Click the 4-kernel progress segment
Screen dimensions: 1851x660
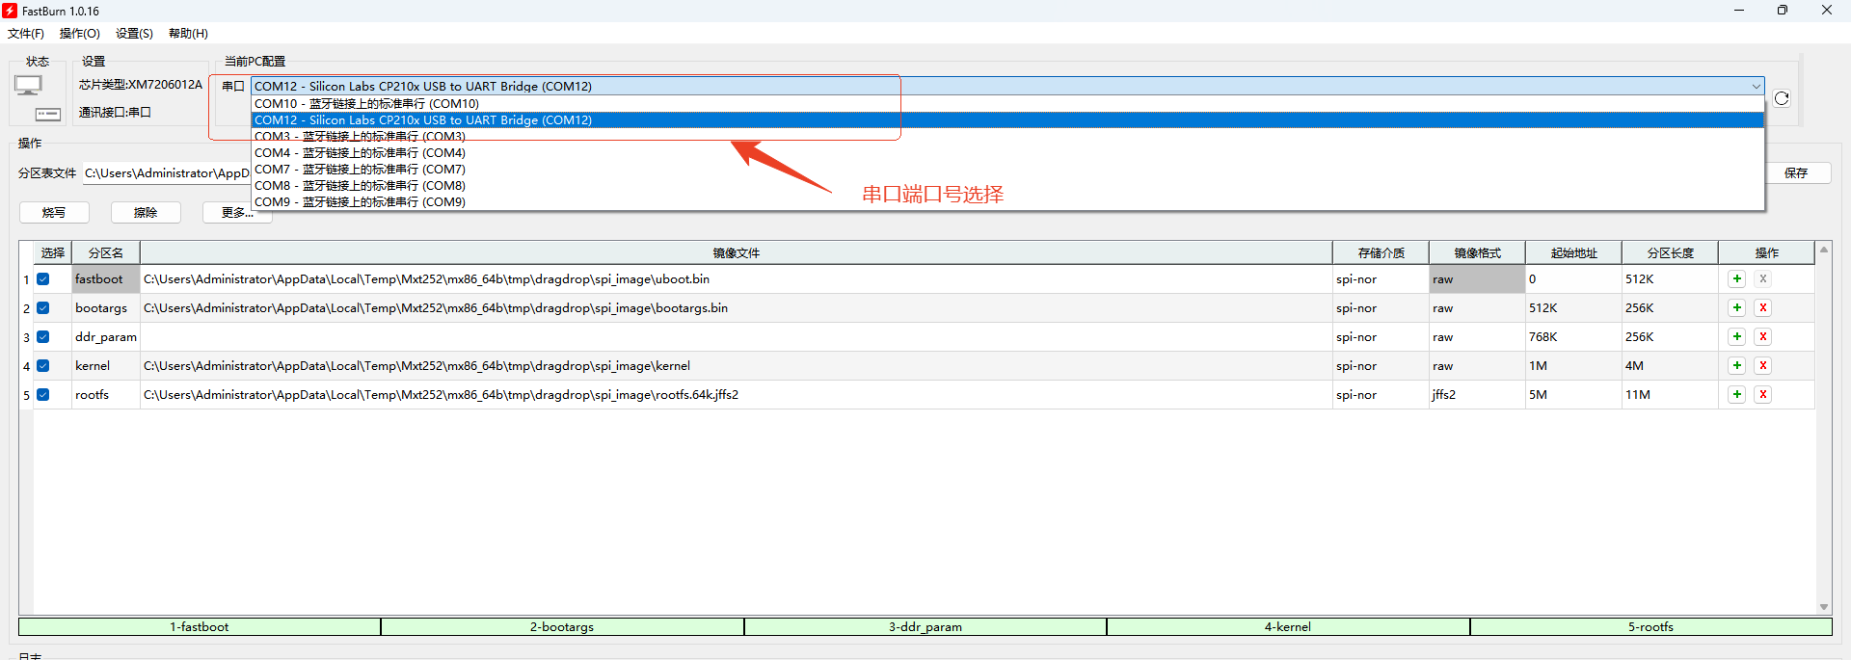point(1288,627)
